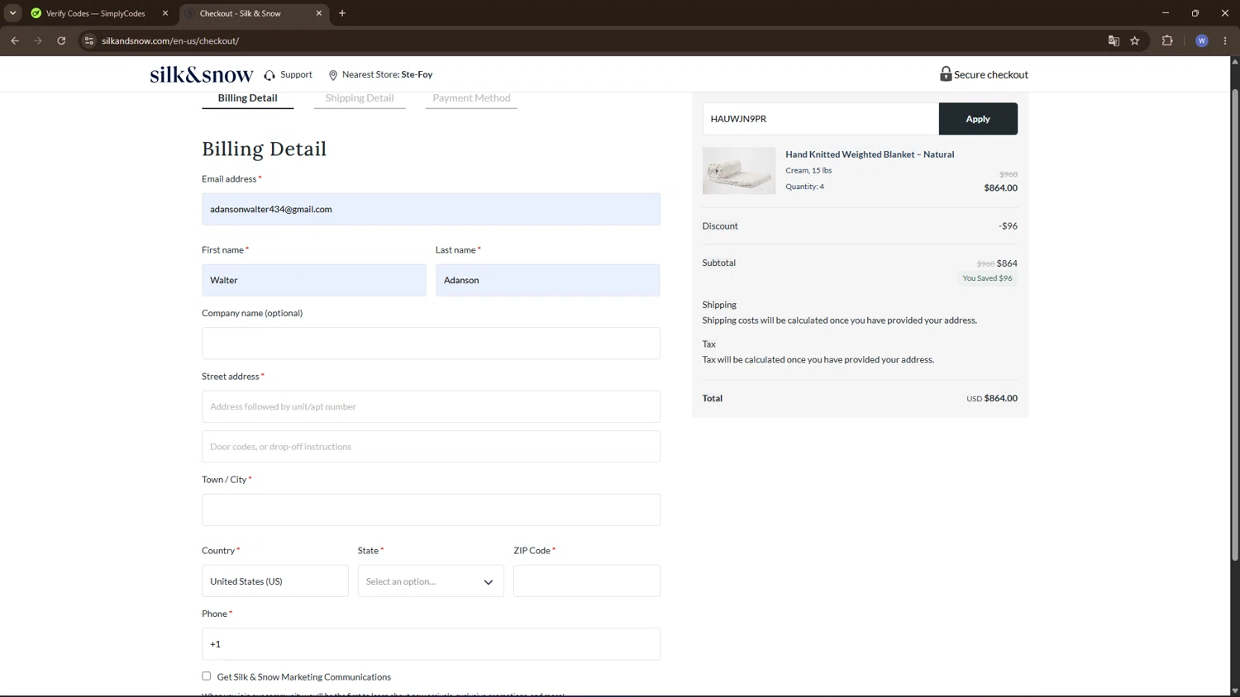
Task: Bookmark this page with the star icon
Action: tap(1135, 40)
